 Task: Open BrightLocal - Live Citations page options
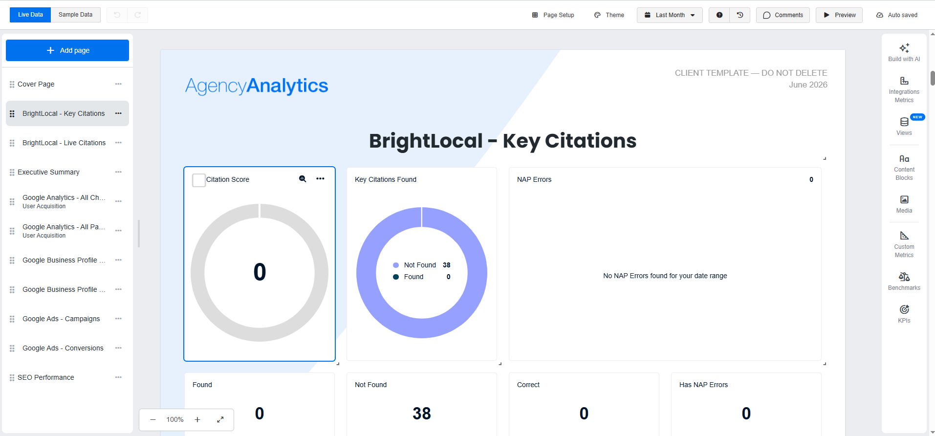point(118,143)
